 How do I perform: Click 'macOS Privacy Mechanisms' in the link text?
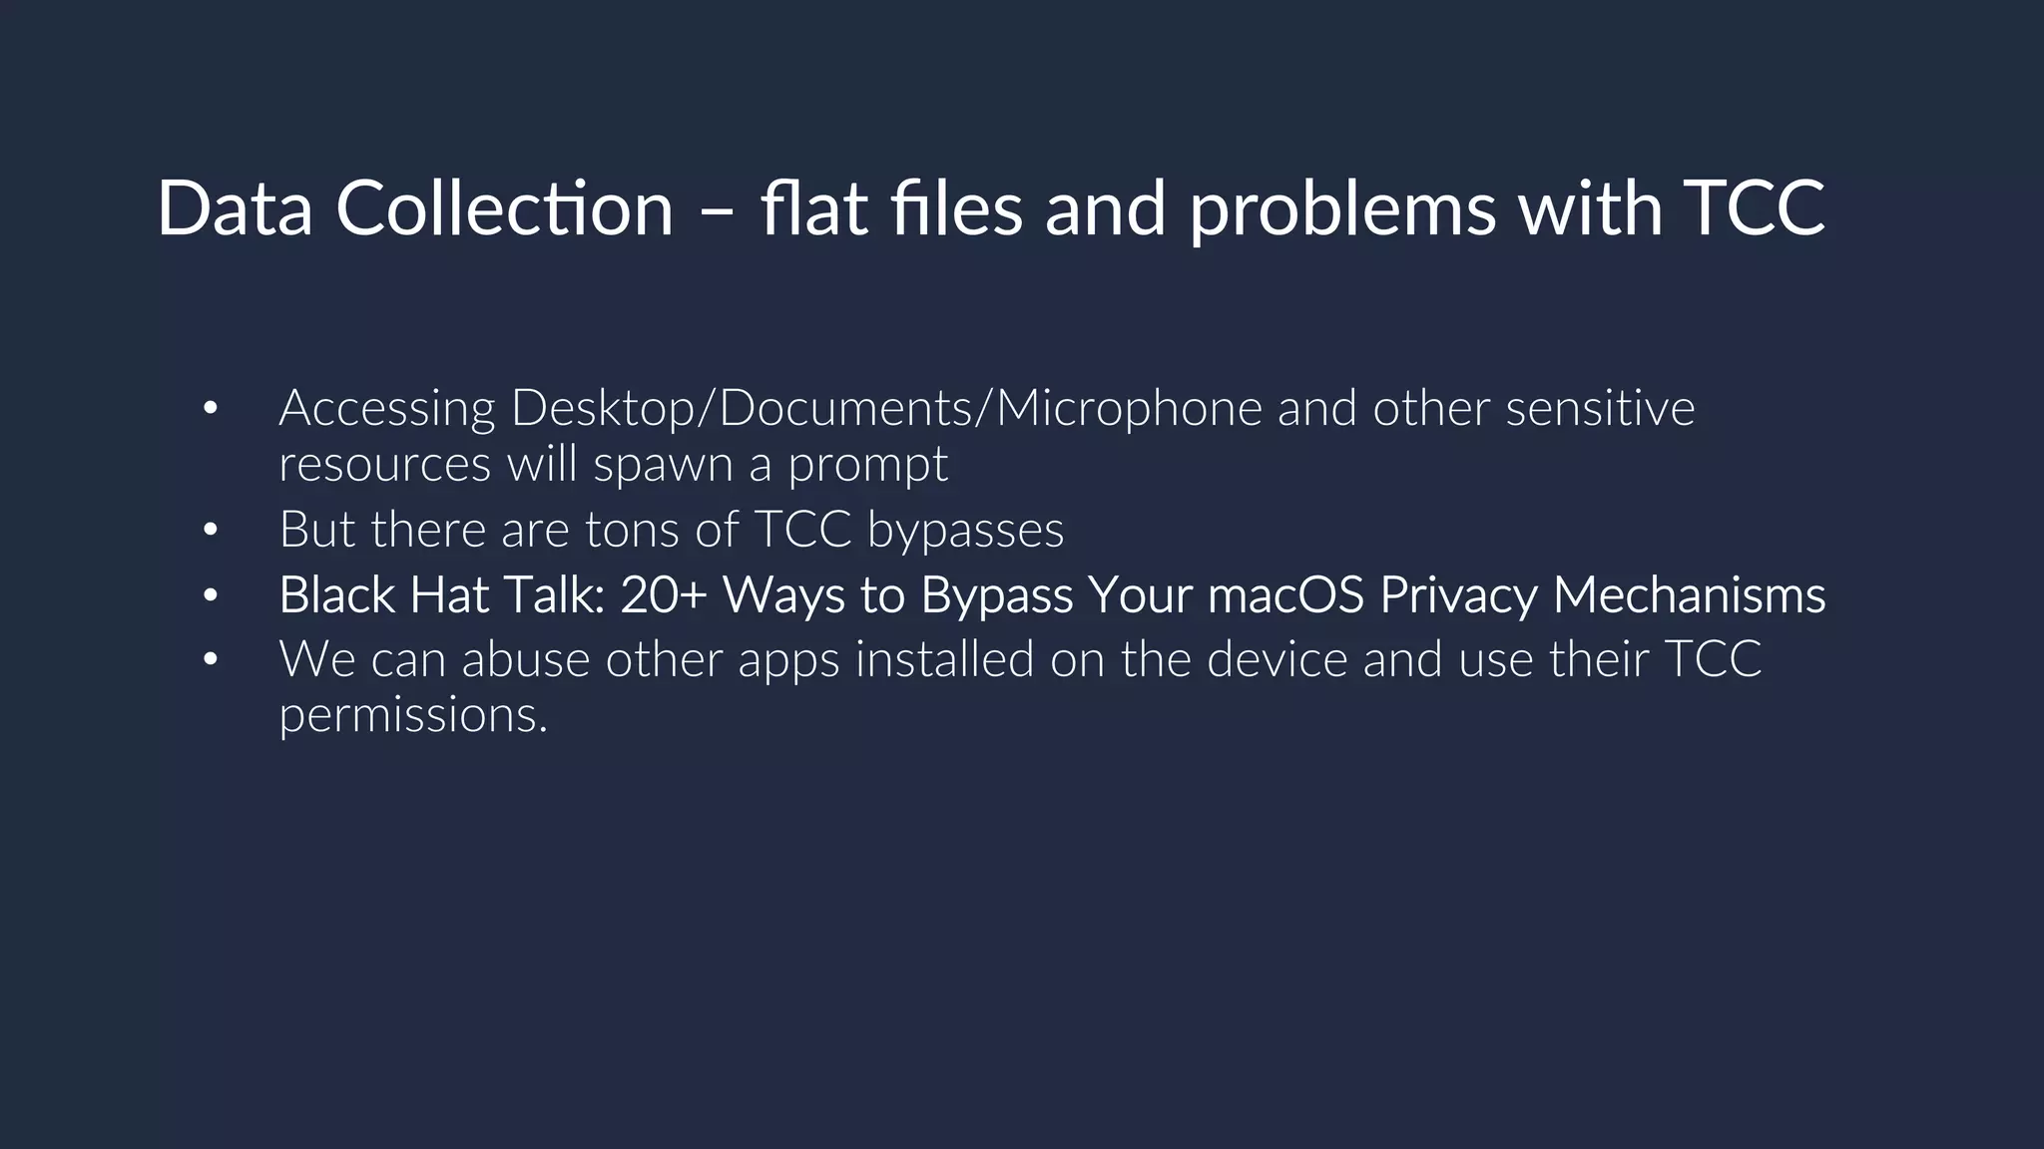[1516, 595]
